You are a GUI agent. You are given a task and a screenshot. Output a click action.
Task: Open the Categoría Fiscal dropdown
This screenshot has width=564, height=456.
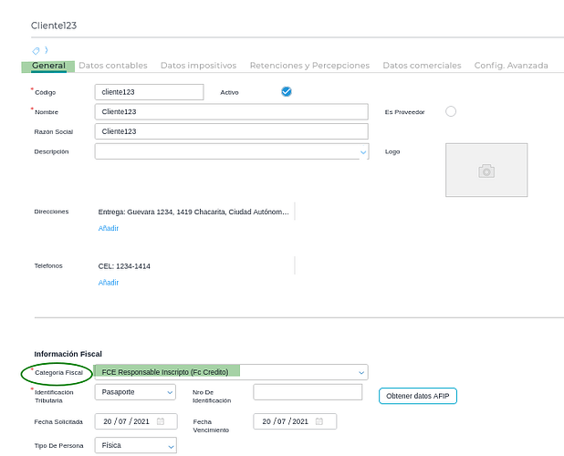[361, 372]
